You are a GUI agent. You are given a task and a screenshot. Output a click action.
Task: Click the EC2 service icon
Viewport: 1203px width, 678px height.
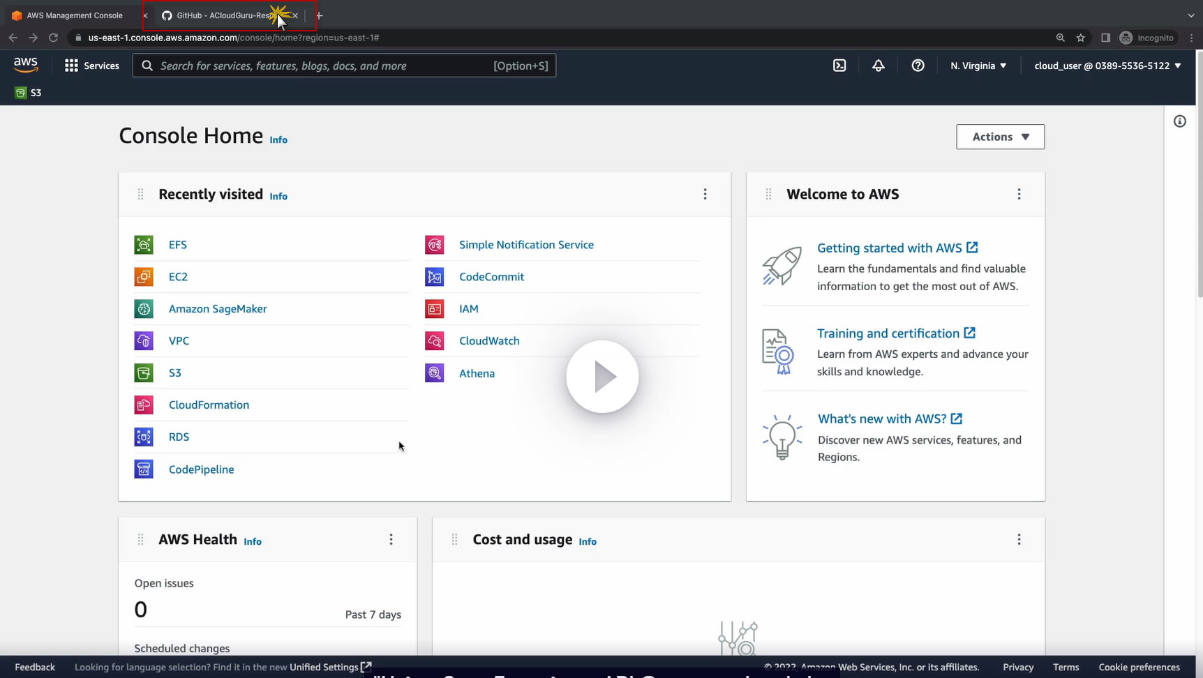pos(144,277)
